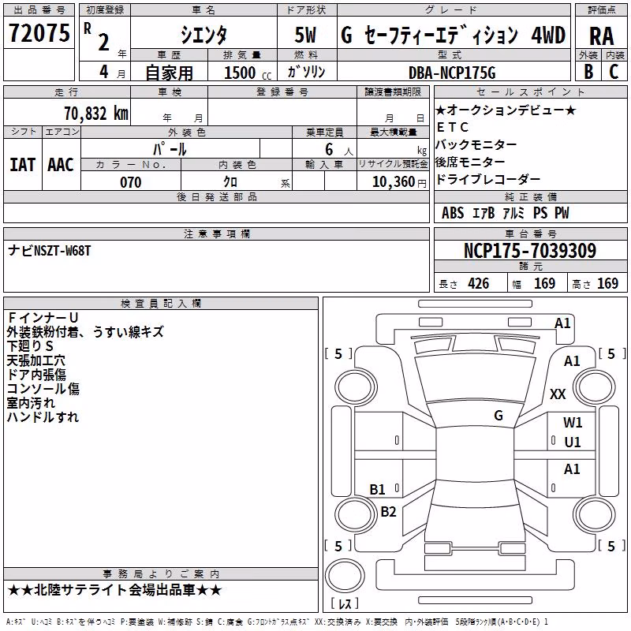Click color number 070
This screenshot has height=631, width=631.
pyautogui.click(x=131, y=182)
